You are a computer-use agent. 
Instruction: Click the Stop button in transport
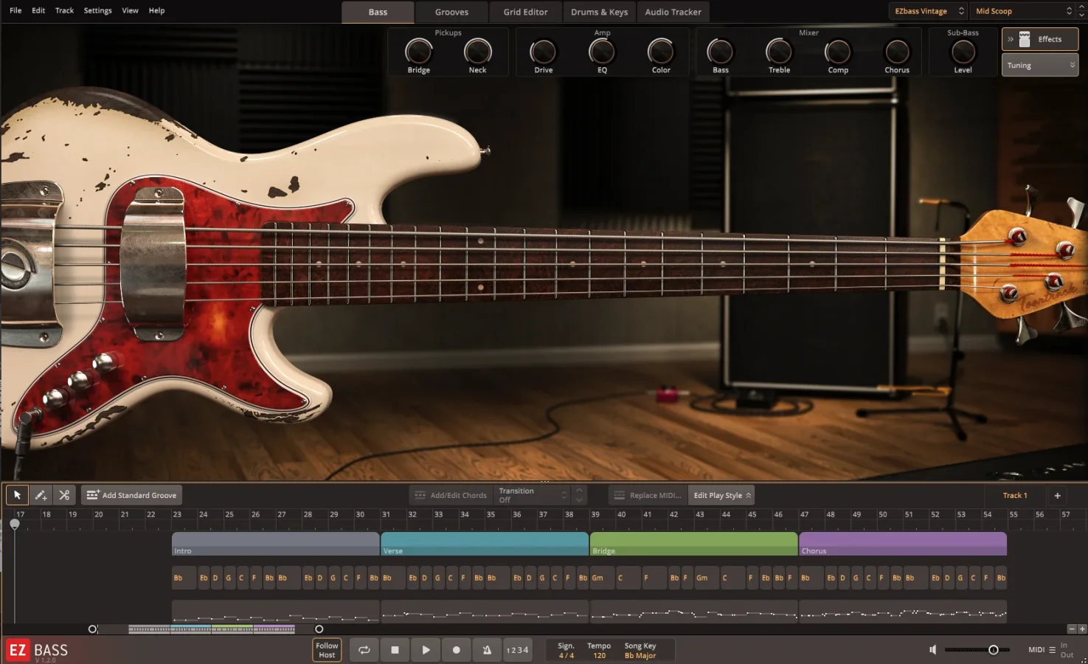(395, 650)
